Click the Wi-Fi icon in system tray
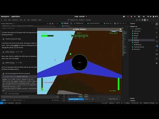This screenshot has height=119, width=159. tap(148, 17)
